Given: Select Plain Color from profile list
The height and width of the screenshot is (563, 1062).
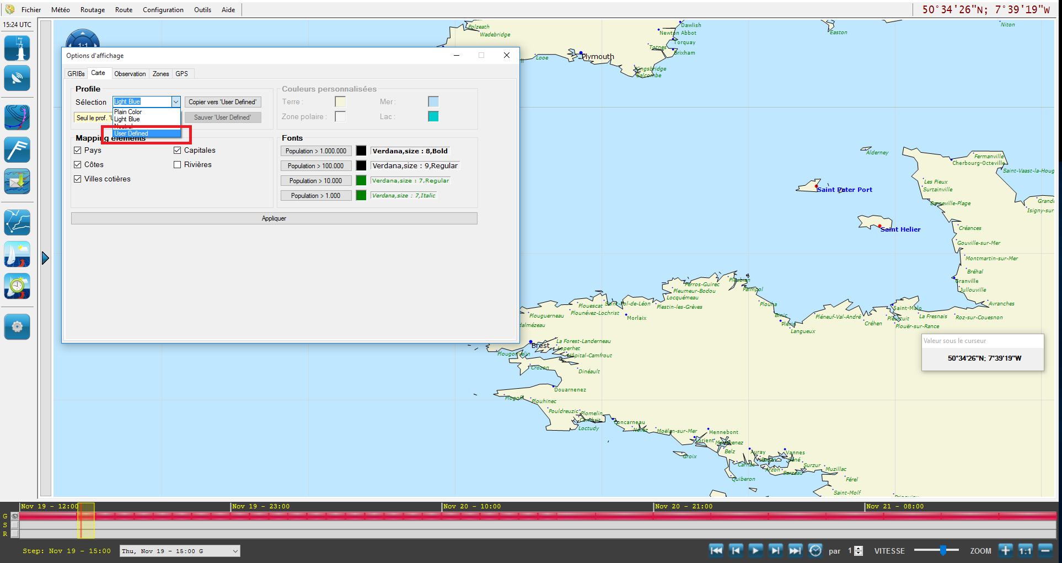Looking at the screenshot, I should point(128,112).
